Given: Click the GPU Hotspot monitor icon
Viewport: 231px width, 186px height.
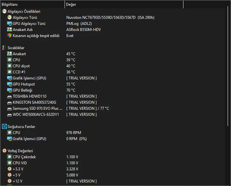Looking at the screenshot, I should click(10, 84).
